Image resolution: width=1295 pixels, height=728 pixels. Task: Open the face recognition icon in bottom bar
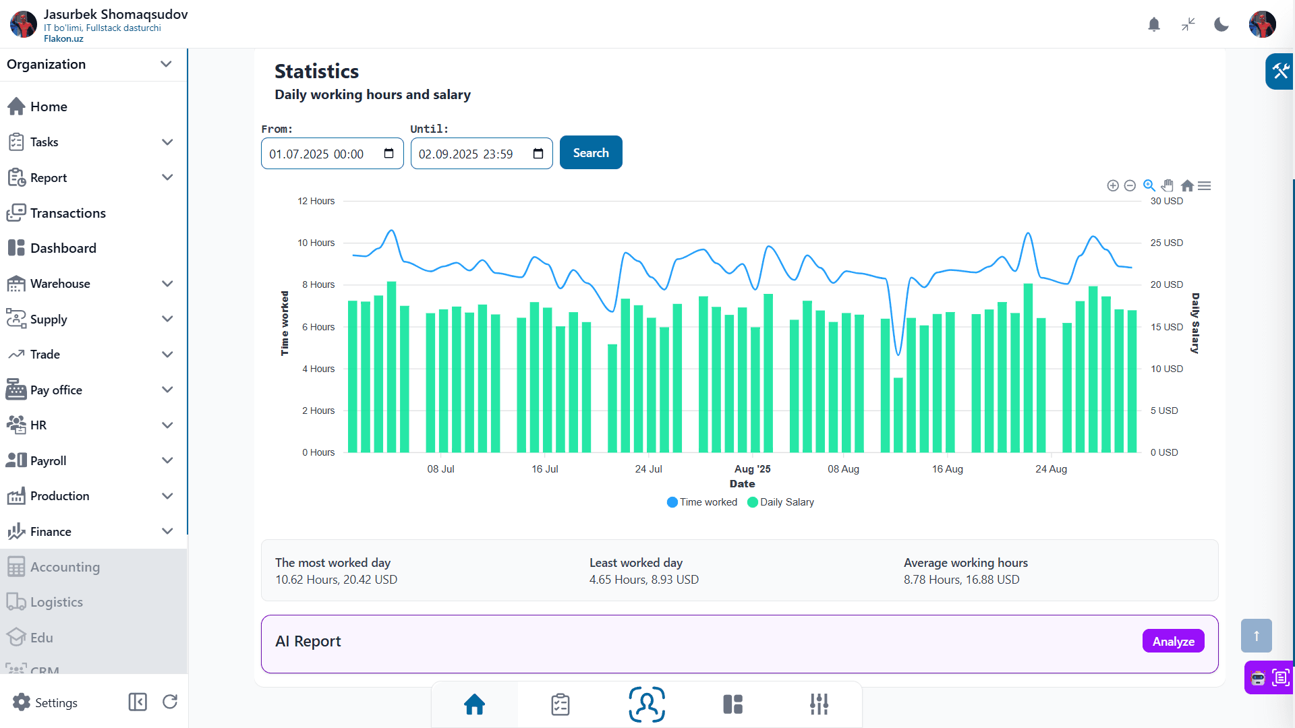tap(647, 704)
